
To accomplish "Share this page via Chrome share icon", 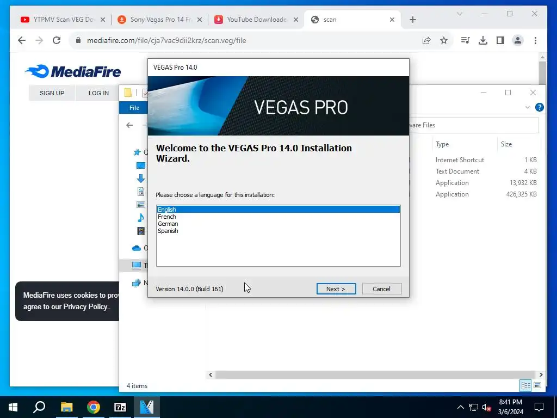I will point(426,40).
